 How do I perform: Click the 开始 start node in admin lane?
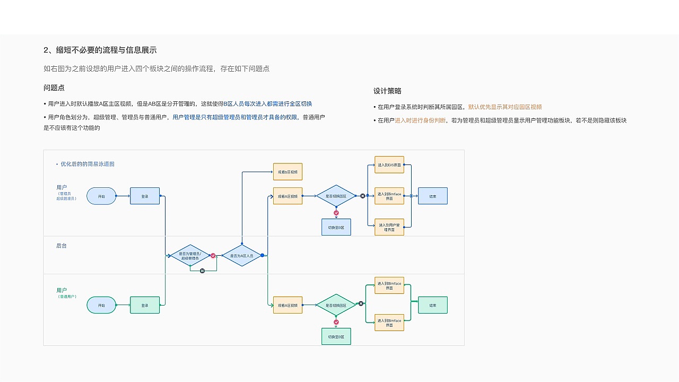pyautogui.click(x=101, y=196)
